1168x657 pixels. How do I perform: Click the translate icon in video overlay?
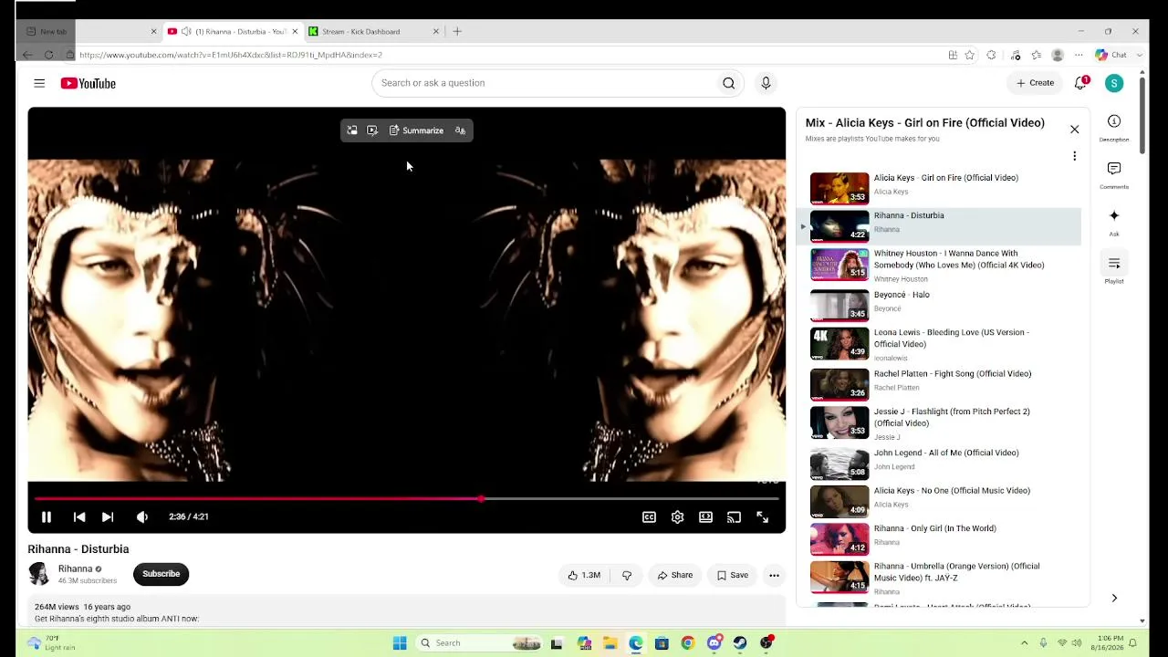click(x=460, y=130)
